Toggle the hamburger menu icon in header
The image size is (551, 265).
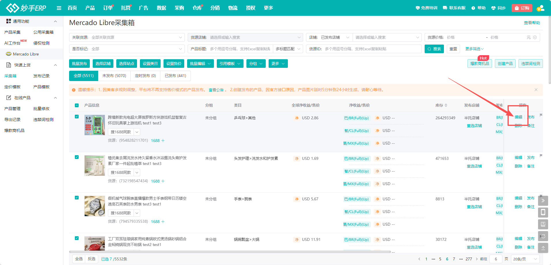tap(59, 8)
